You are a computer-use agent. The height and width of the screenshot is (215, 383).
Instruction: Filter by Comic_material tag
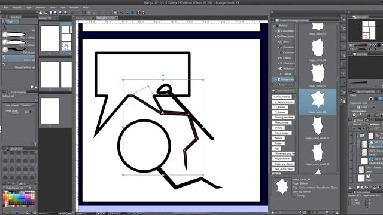pos(282,97)
